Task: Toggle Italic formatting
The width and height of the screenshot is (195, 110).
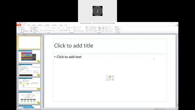Action: [x=43, y=31]
